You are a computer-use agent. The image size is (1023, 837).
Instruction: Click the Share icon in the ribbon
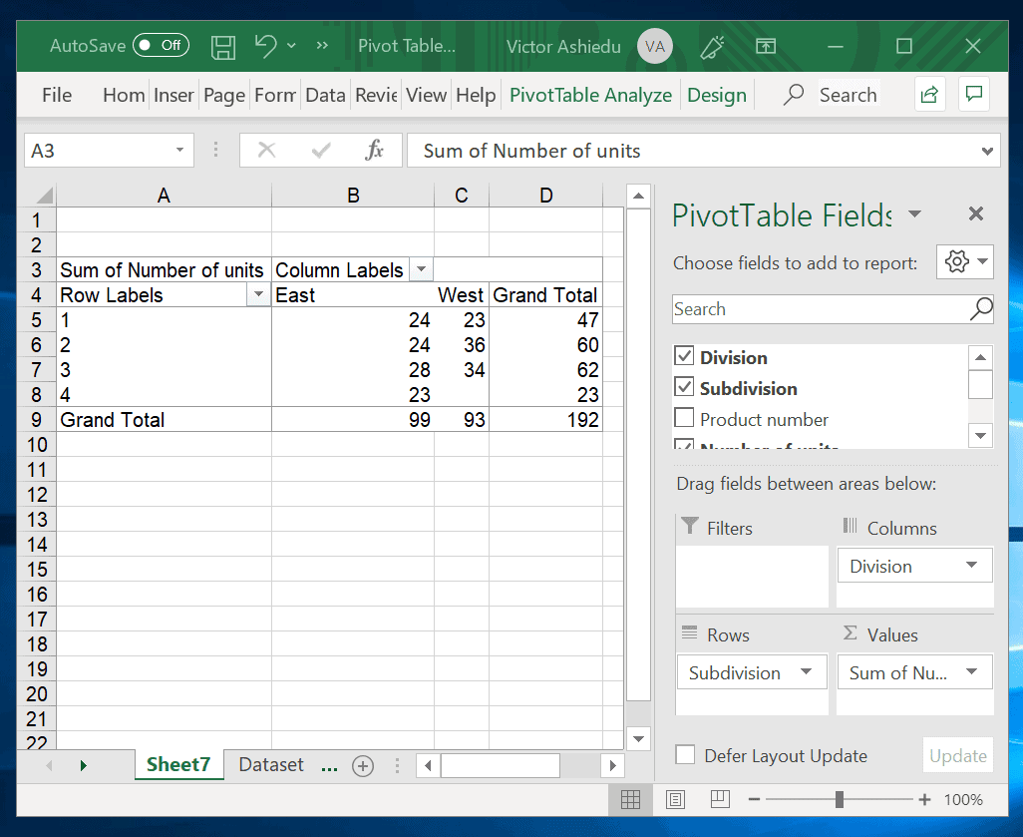929,95
